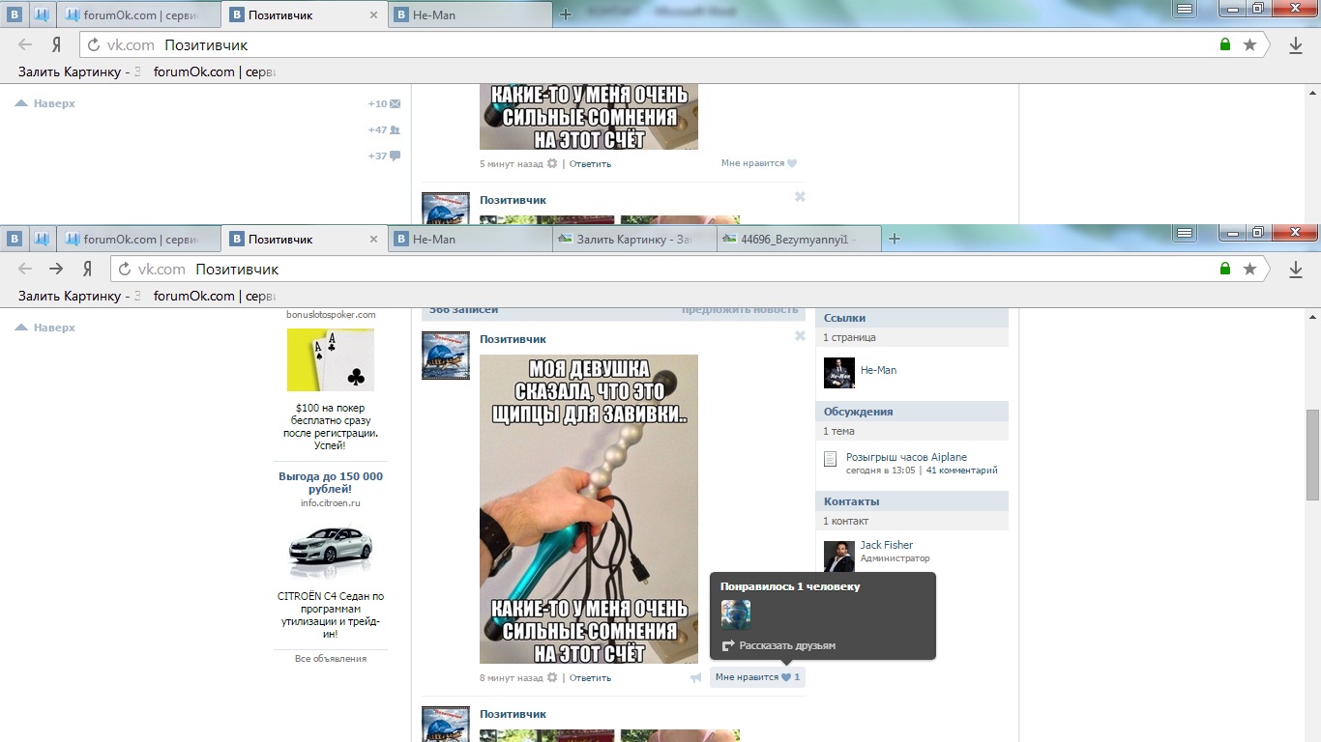
Task: Open Jack Fisher's profile link
Action: (887, 545)
